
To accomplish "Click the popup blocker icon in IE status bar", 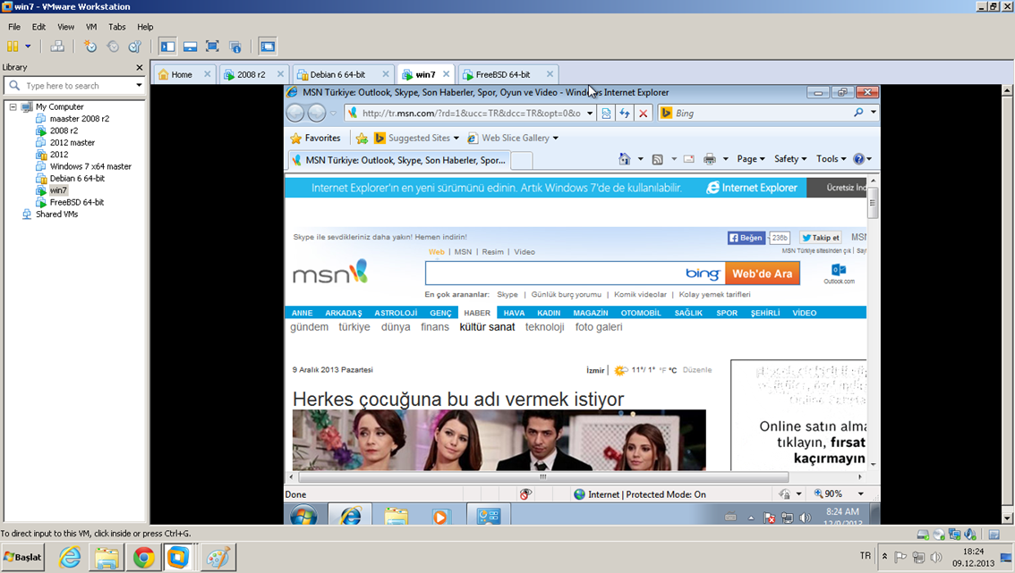I will (525, 494).
